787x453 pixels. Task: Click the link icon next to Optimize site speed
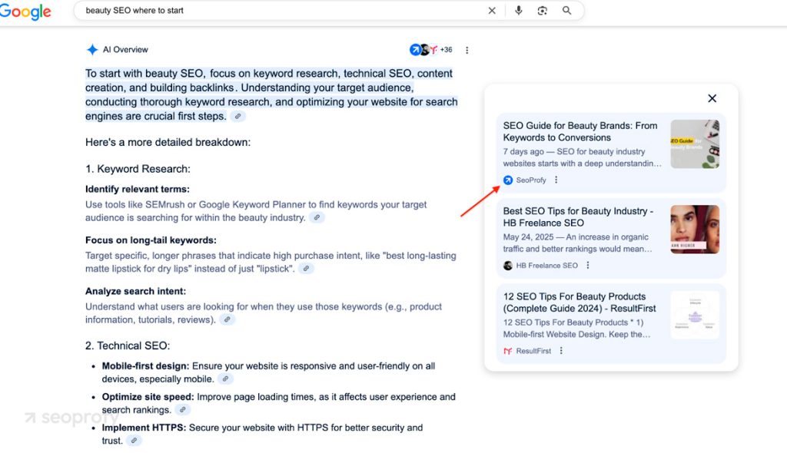click(x=183, y=409)
